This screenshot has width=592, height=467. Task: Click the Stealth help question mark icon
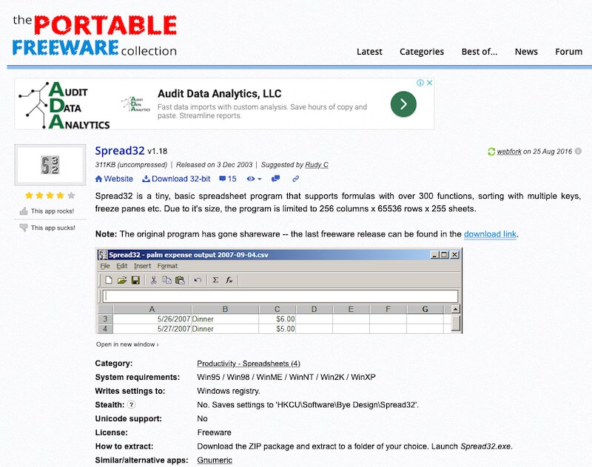click(x=131, y=405)
